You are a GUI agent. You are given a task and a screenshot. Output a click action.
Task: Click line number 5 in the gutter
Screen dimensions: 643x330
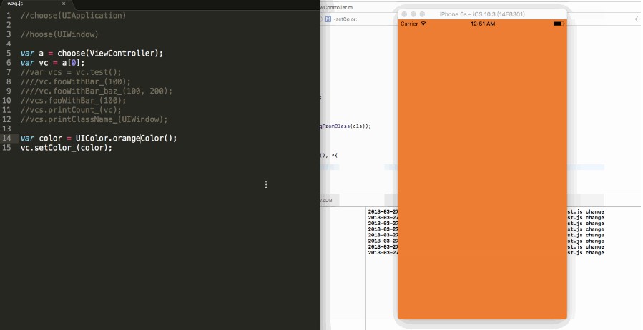point(8,53)
